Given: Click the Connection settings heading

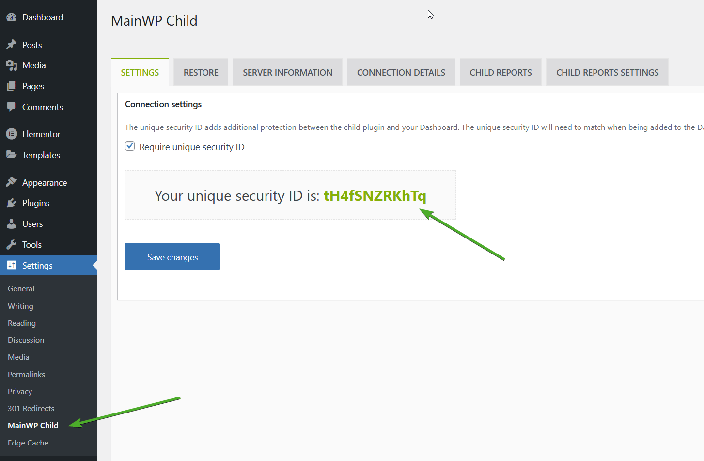Looking at the screenshot, I should (x=163, y=104).
